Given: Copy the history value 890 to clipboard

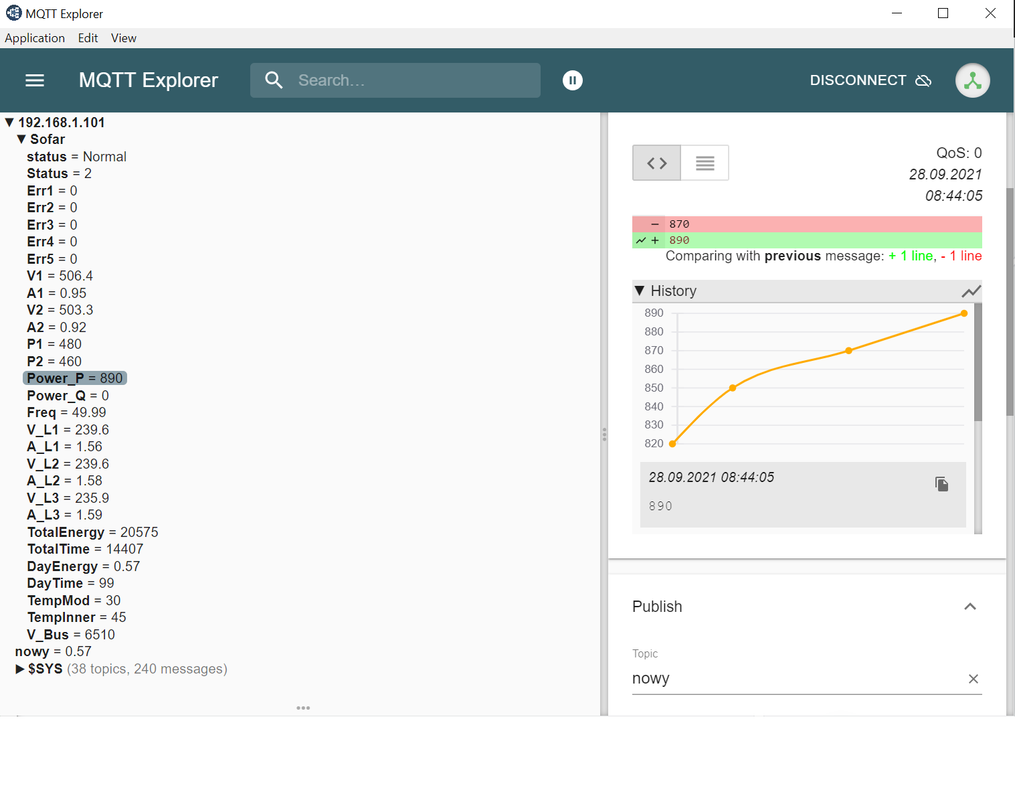Looking at the screenshot, I should pos(942,484).
